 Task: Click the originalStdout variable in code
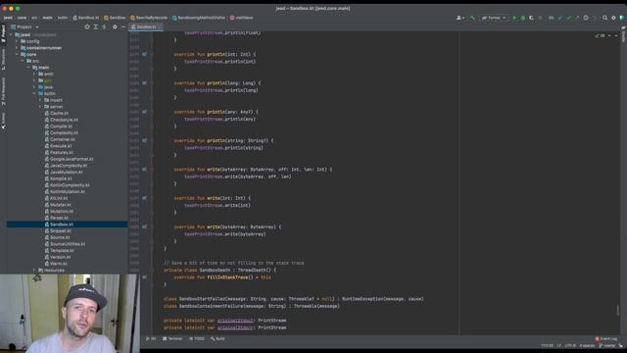235,321
